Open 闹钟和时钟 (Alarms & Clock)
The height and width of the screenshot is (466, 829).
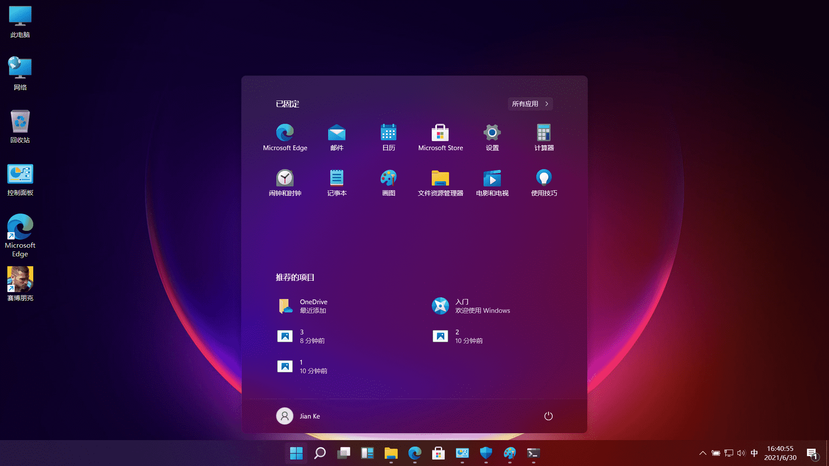pos(285,183)
